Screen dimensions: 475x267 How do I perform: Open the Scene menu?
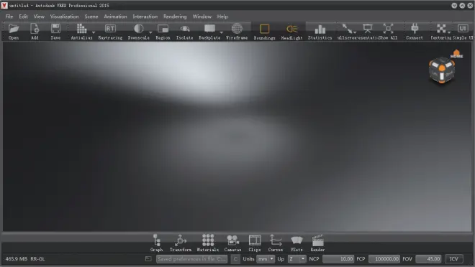91,17
